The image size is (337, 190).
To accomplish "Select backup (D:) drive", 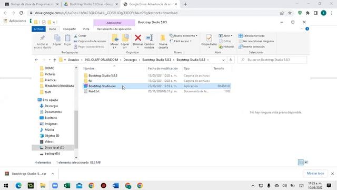I will (52, 154).
